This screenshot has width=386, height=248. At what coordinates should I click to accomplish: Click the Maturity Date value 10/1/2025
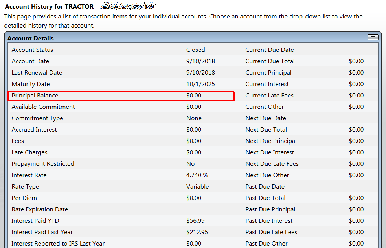(x=200, y=84)
